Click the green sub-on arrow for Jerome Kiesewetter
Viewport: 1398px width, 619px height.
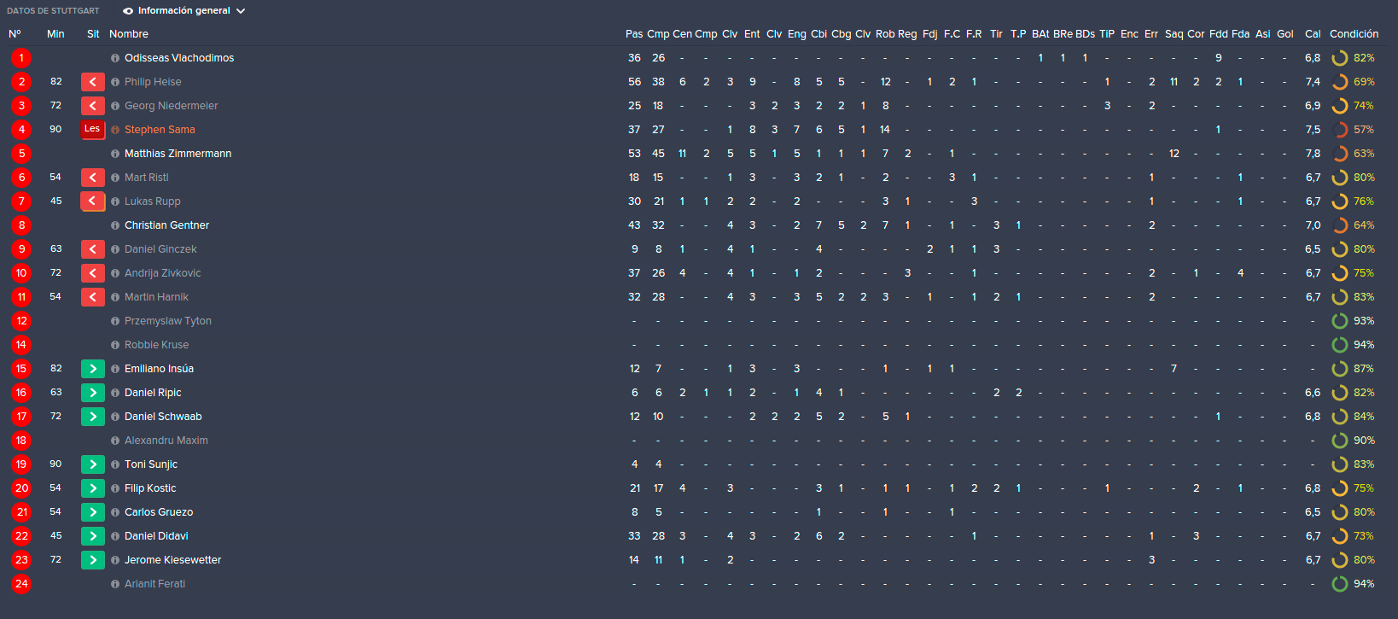click(93, 560)
